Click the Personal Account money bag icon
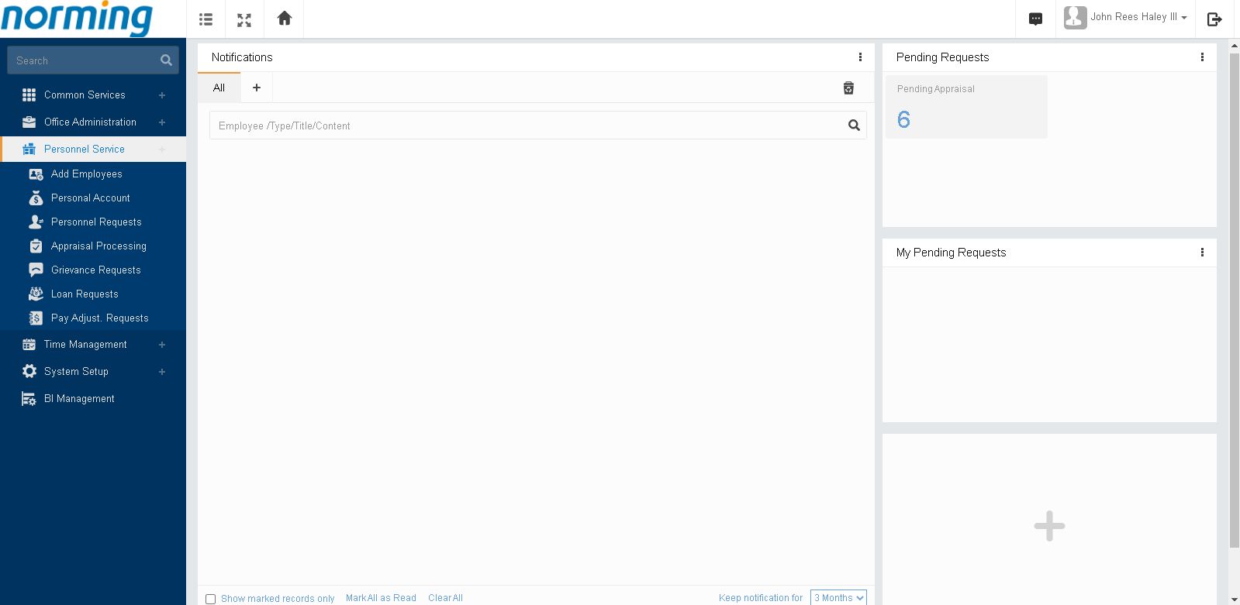Image resolution: width=1240 pixels, height=605 pixels. click(x=36, y=198)
